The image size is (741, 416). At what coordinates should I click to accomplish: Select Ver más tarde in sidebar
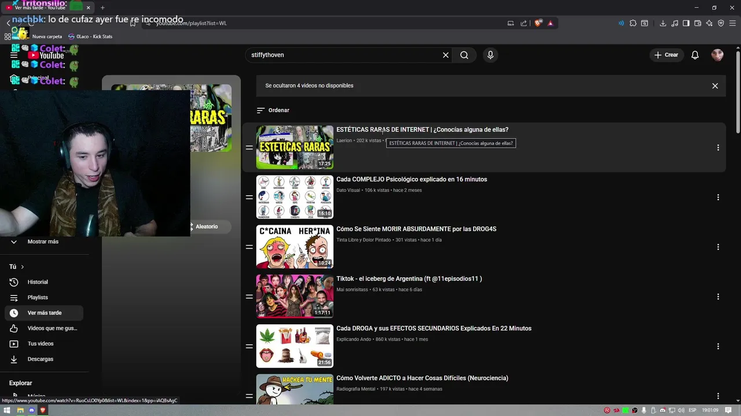tap(44, 313)
